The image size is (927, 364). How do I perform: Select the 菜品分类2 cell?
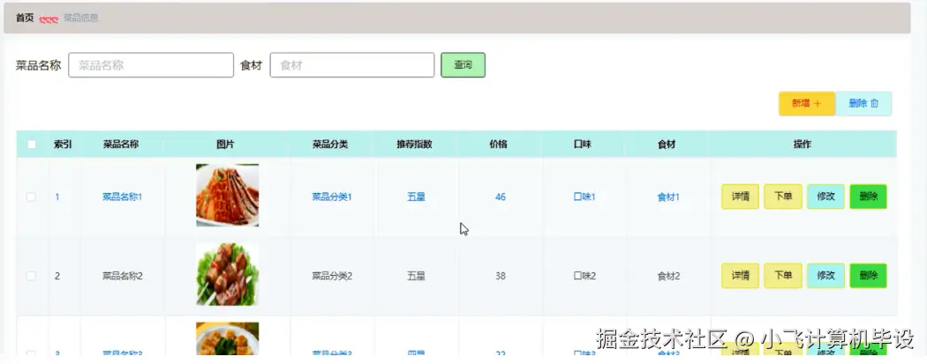click(332, 276)
